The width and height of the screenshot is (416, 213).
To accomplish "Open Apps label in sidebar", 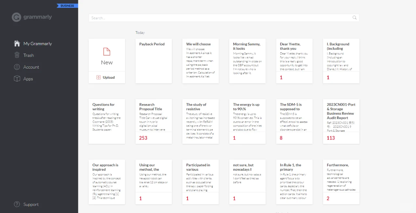I will pos(28,79).
